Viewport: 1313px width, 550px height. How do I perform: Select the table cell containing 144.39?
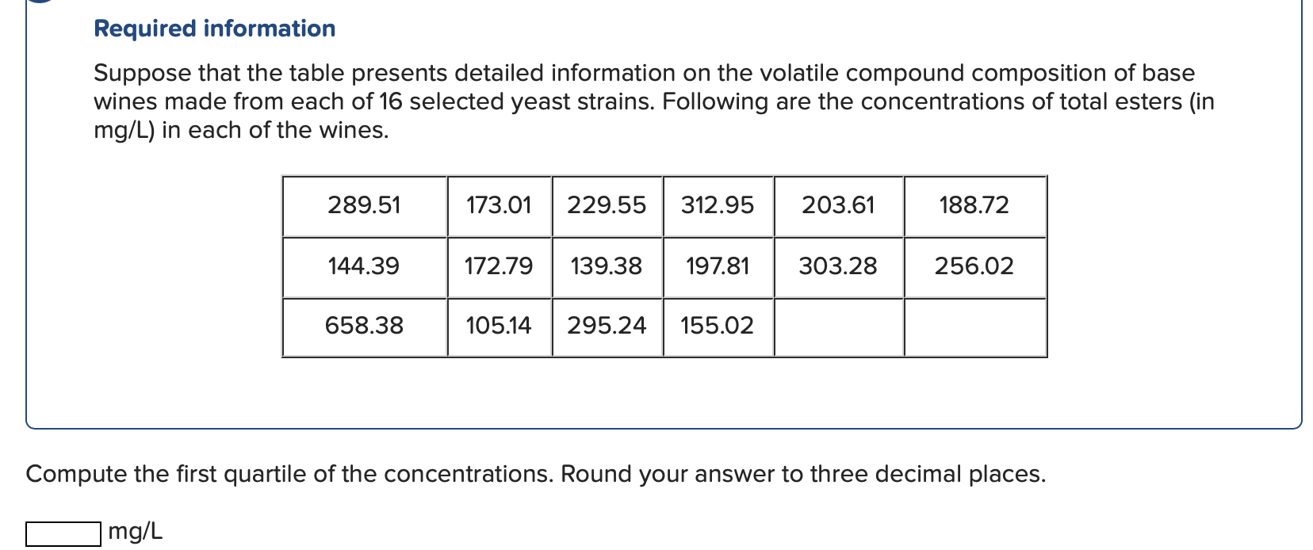point(364,266)
